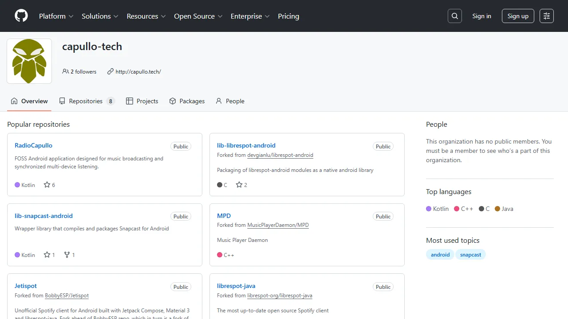Click the capullo-tech organization avatar

pos(29,61)
